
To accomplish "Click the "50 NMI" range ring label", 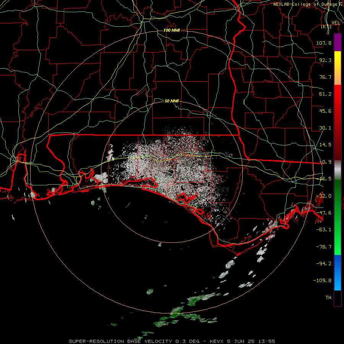I will (172, 101).
